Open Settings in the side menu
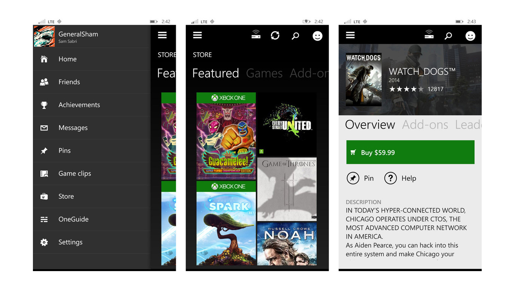This screenshot has height=289, width=515. pos(92,242)
